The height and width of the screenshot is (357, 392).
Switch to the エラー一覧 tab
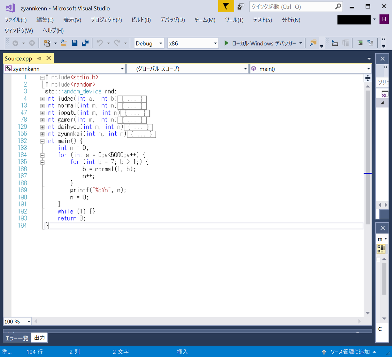17,338
